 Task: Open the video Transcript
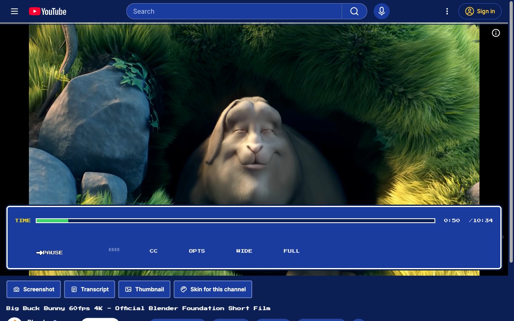(x=90, y=289)
